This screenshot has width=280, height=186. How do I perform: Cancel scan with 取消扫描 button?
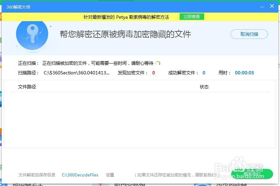pos(249,34)
